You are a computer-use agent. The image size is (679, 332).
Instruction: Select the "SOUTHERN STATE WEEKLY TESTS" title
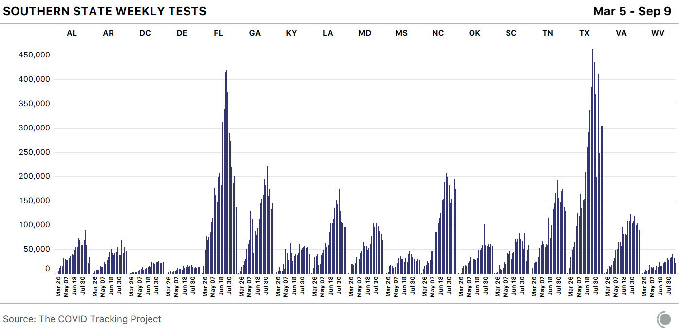coord(105,11)
